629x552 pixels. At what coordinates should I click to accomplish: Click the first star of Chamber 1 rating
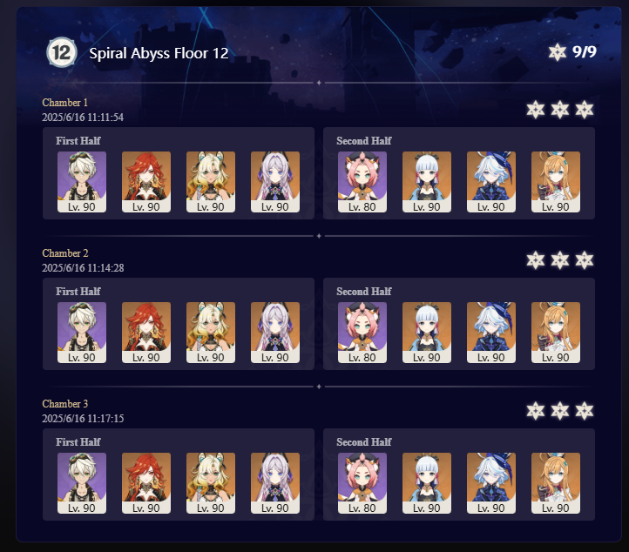pos(536,110)
